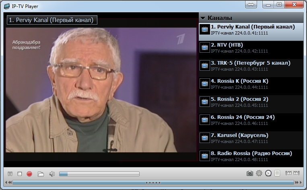The height and width of the screenshot is (190, 307).
Task: Click the double-arrow button in title bar
Action: 251,5
